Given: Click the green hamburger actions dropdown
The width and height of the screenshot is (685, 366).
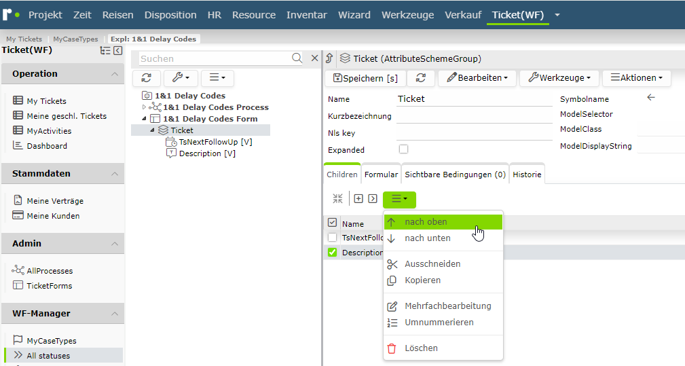Looking at the screenshot, I should coord(399,200).
